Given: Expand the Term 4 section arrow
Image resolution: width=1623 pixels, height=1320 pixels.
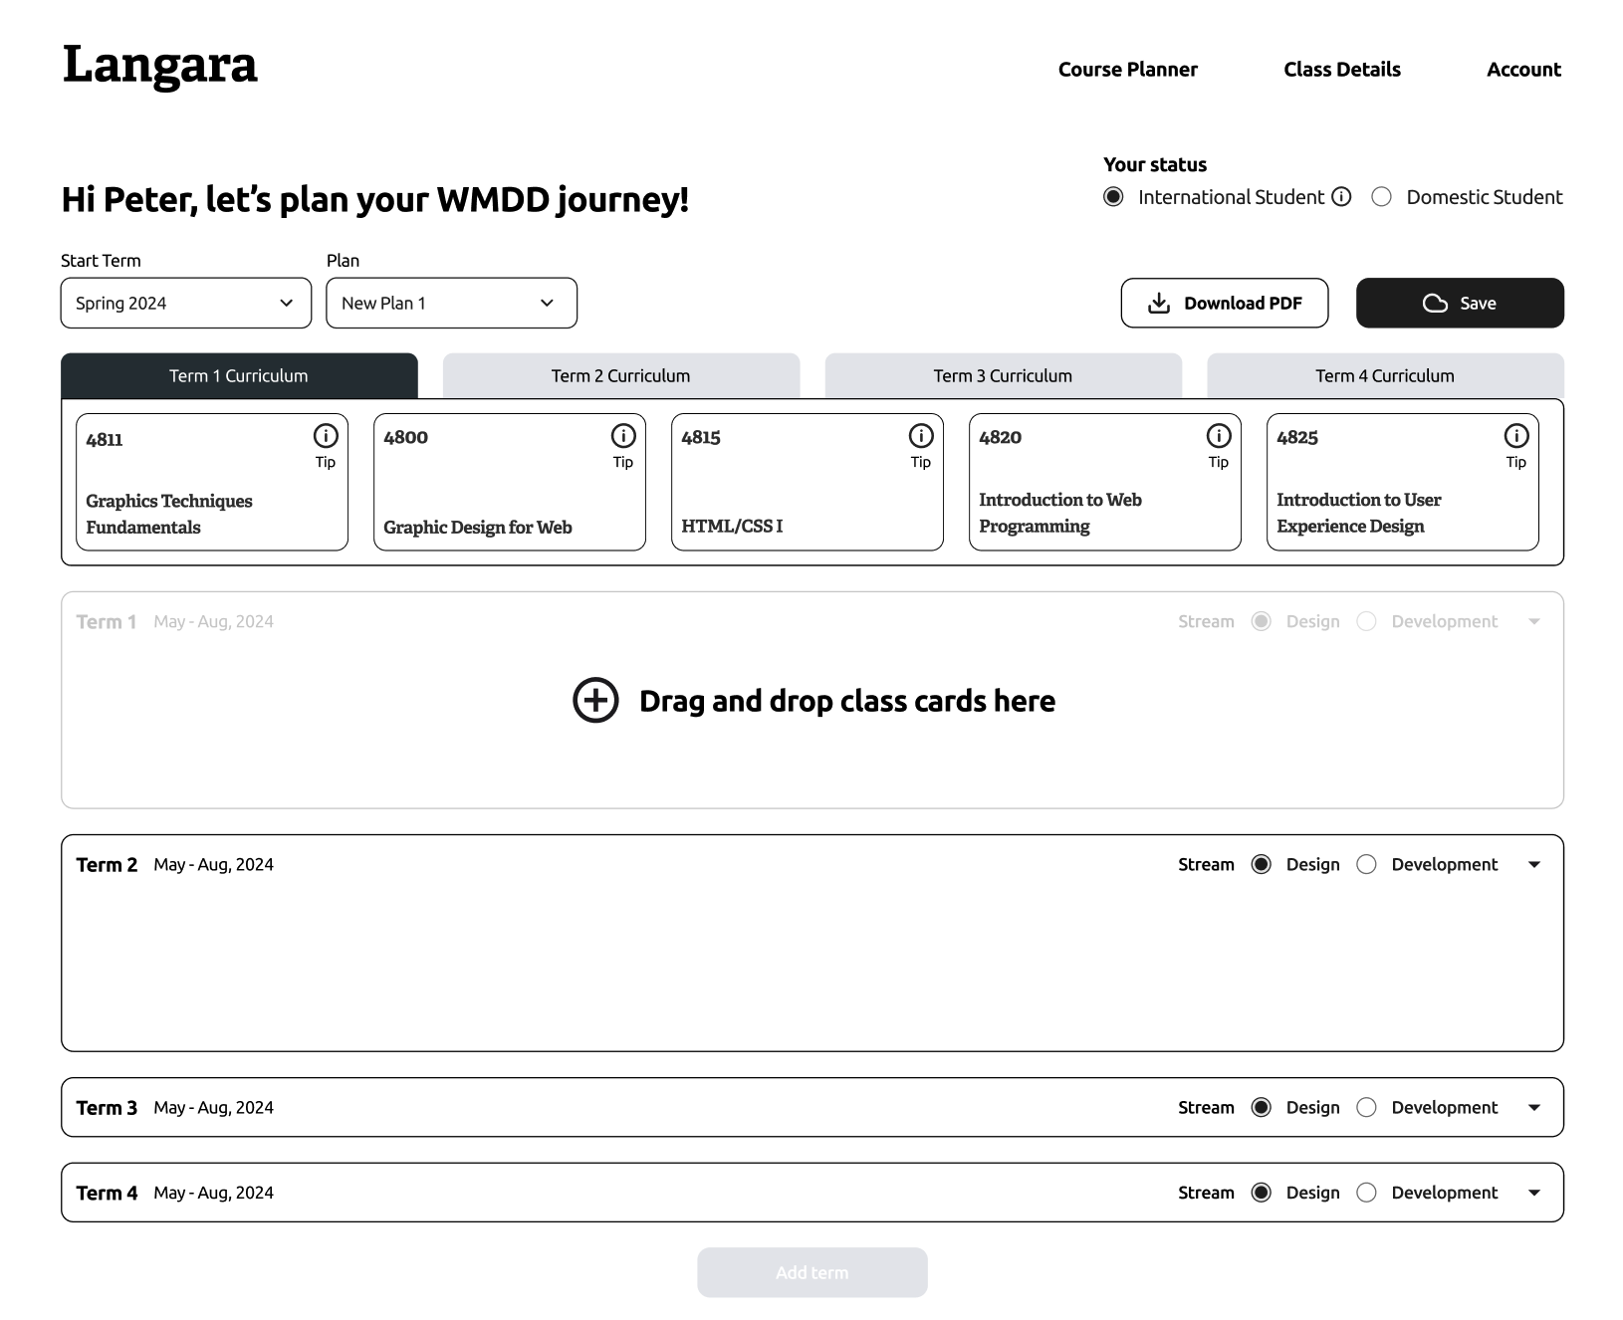Looking at the screenshot, I should 1534,1193.
